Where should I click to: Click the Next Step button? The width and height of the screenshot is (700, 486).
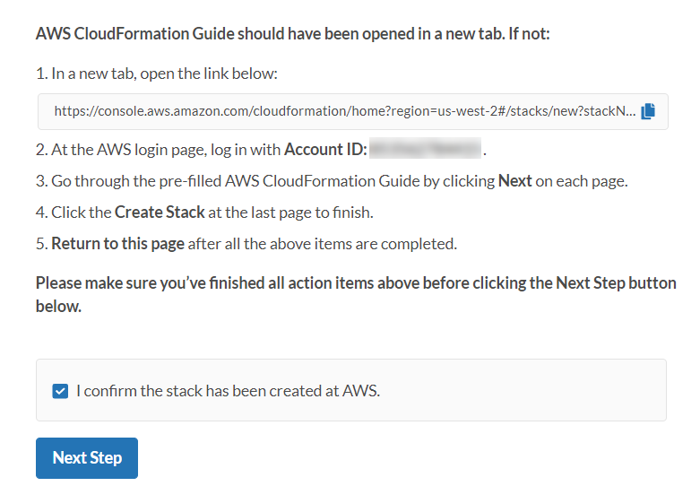(x=87, y=457)
